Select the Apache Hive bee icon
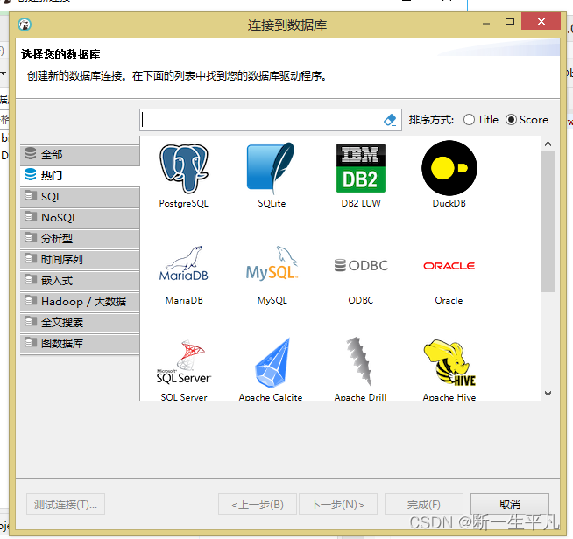Image resolution: width=573 pixels, height=539 pixels. pos(449,362)
